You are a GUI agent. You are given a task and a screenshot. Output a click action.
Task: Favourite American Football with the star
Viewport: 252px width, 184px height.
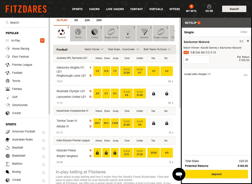click(44, 132)
